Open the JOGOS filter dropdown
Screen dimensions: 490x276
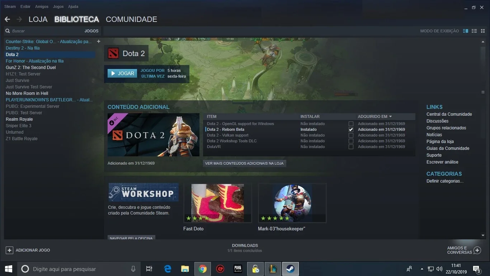[91, 31]
